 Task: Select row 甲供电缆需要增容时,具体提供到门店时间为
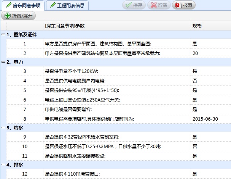[119, 119]
